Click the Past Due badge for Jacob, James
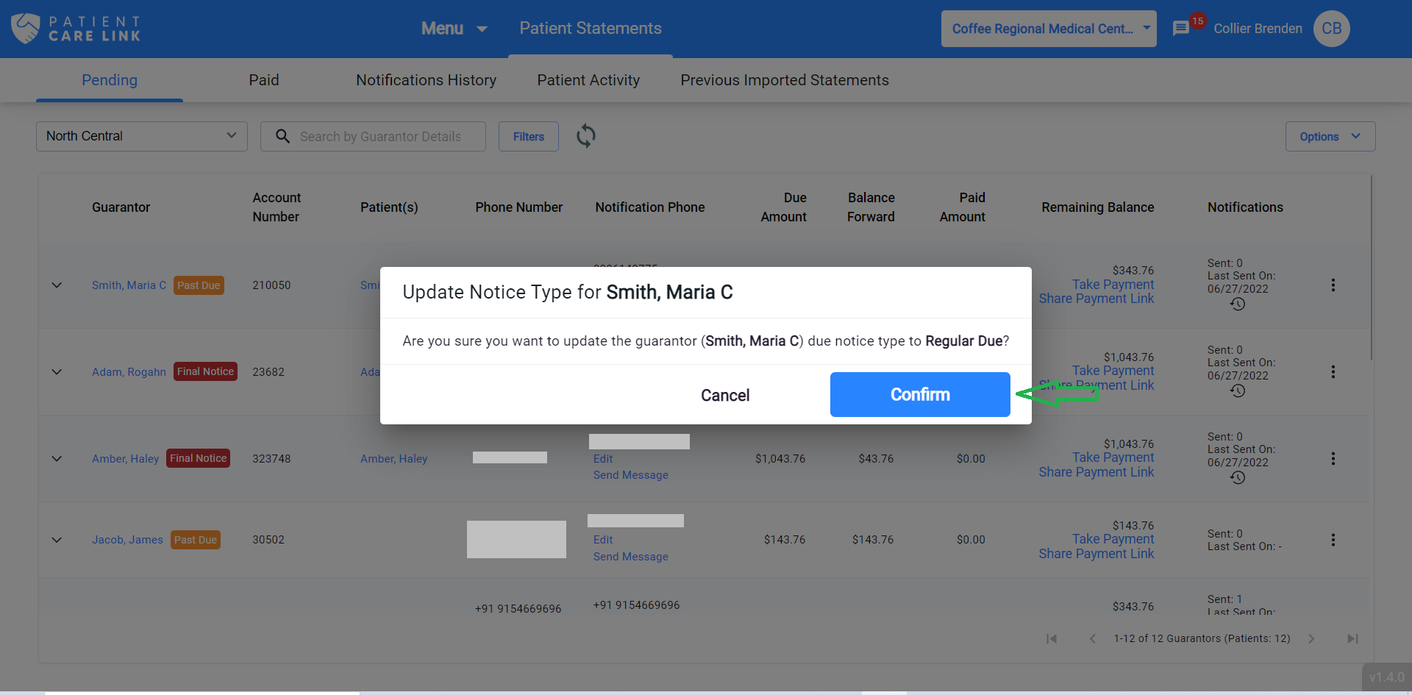The height and width of the screenshot is (695, 1412). tap(196, 540)
